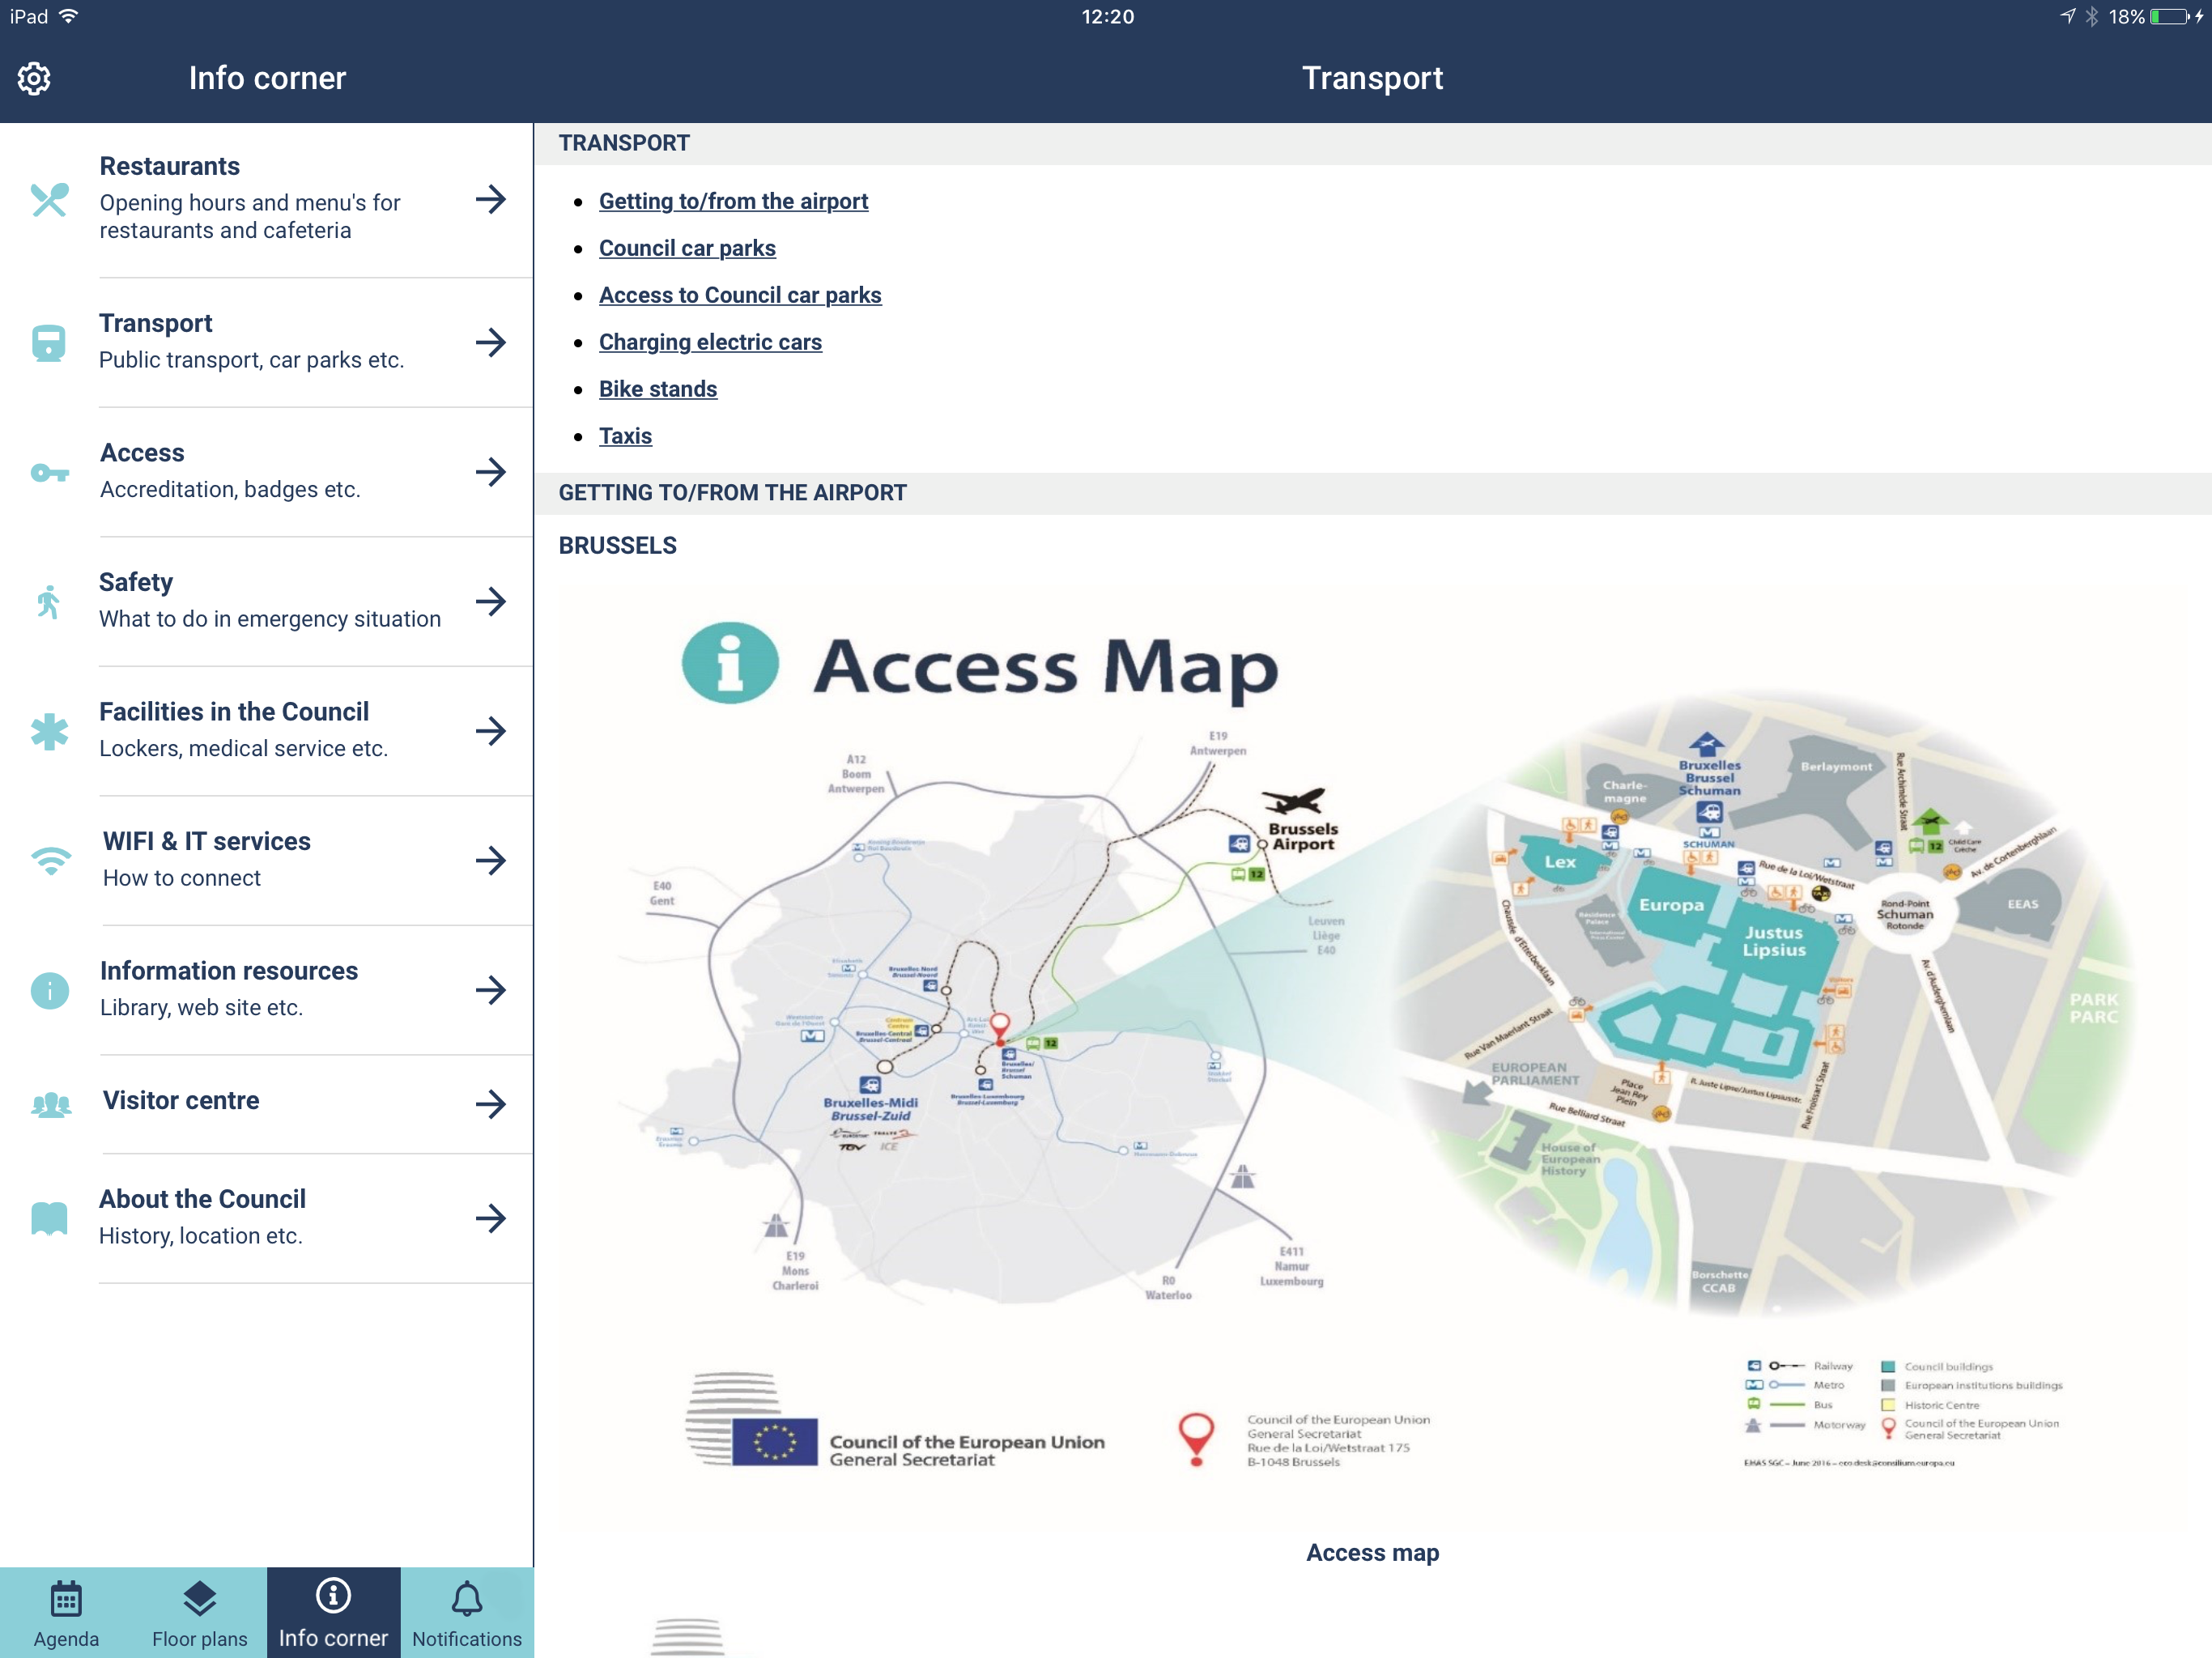The height and width of the screenshot is (1658, 2212).
Task: Tap the Europa building on map
Action: pos(1671,905)
